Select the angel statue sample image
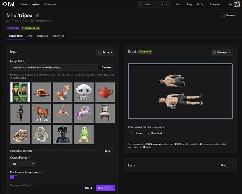242x194 pixels. (42, 135)
